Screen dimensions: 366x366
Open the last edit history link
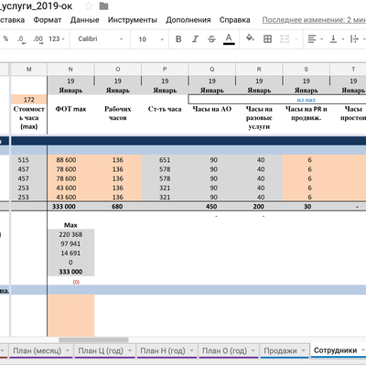point(314,20)
